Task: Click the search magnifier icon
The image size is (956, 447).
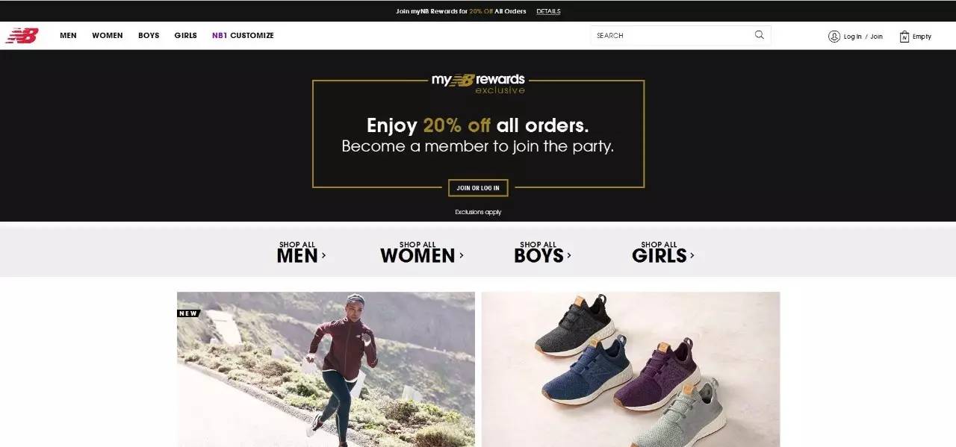Action: (760, 34)
